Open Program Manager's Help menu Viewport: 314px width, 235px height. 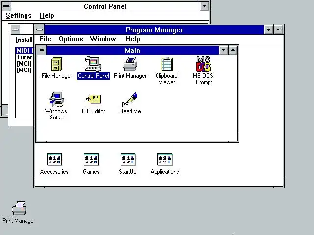132,39
